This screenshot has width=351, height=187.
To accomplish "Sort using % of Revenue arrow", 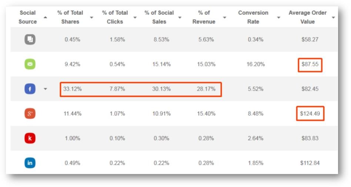I will [x=224, y=17].
